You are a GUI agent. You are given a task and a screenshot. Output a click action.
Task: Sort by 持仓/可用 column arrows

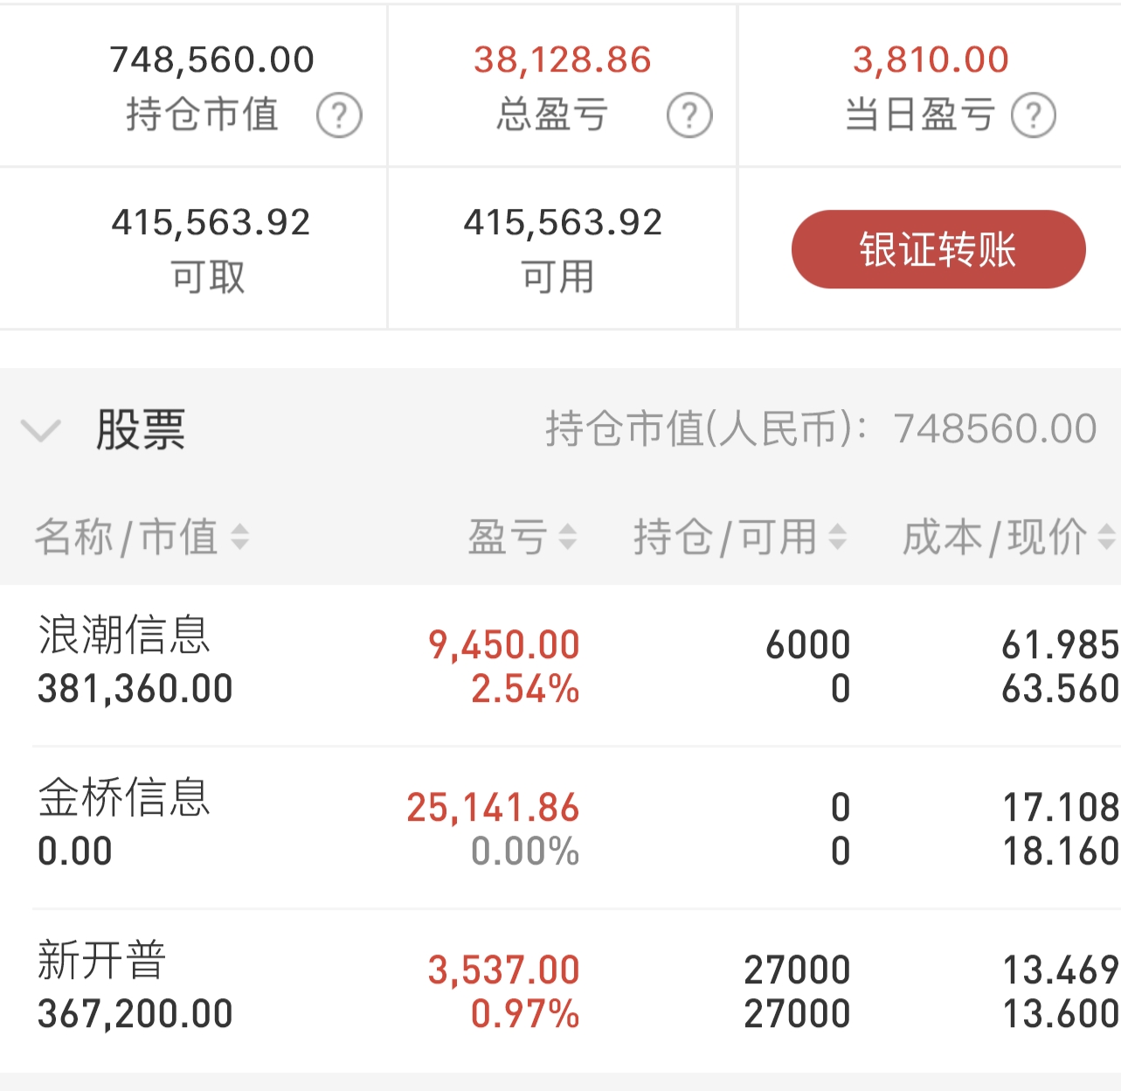pyautogui.click(x=837, y=537)
